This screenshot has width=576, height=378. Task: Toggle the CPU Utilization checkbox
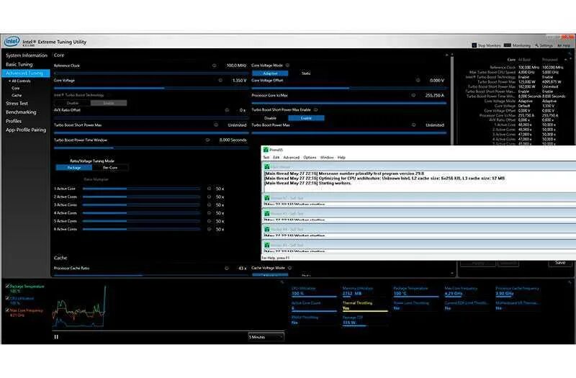(7, 298)
